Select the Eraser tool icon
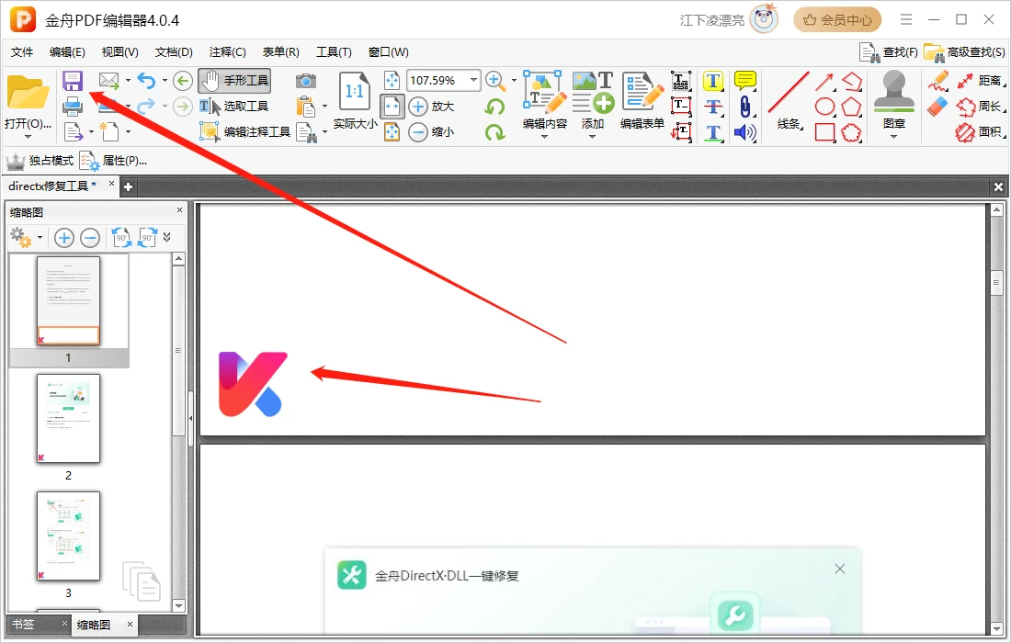 point(937,107)
